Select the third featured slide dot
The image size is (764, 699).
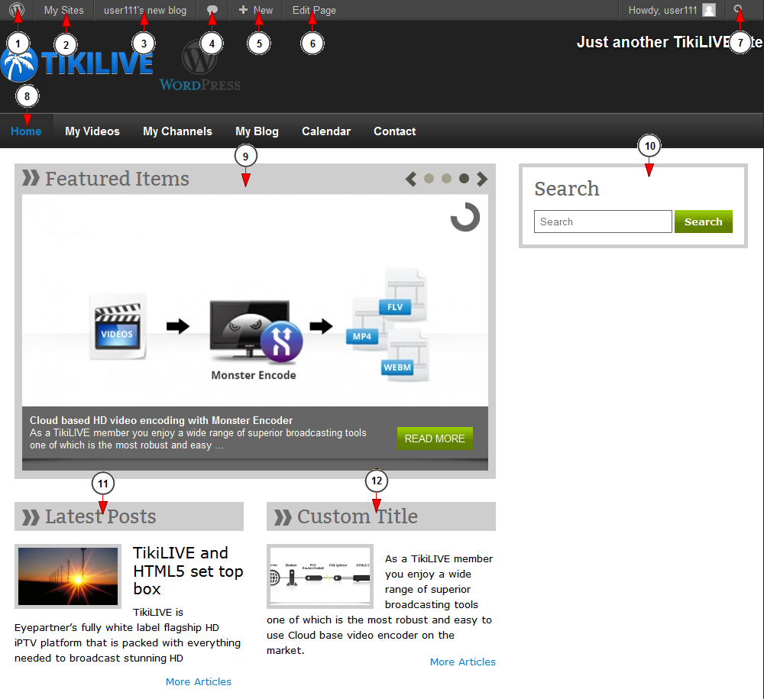click(464, 179)
